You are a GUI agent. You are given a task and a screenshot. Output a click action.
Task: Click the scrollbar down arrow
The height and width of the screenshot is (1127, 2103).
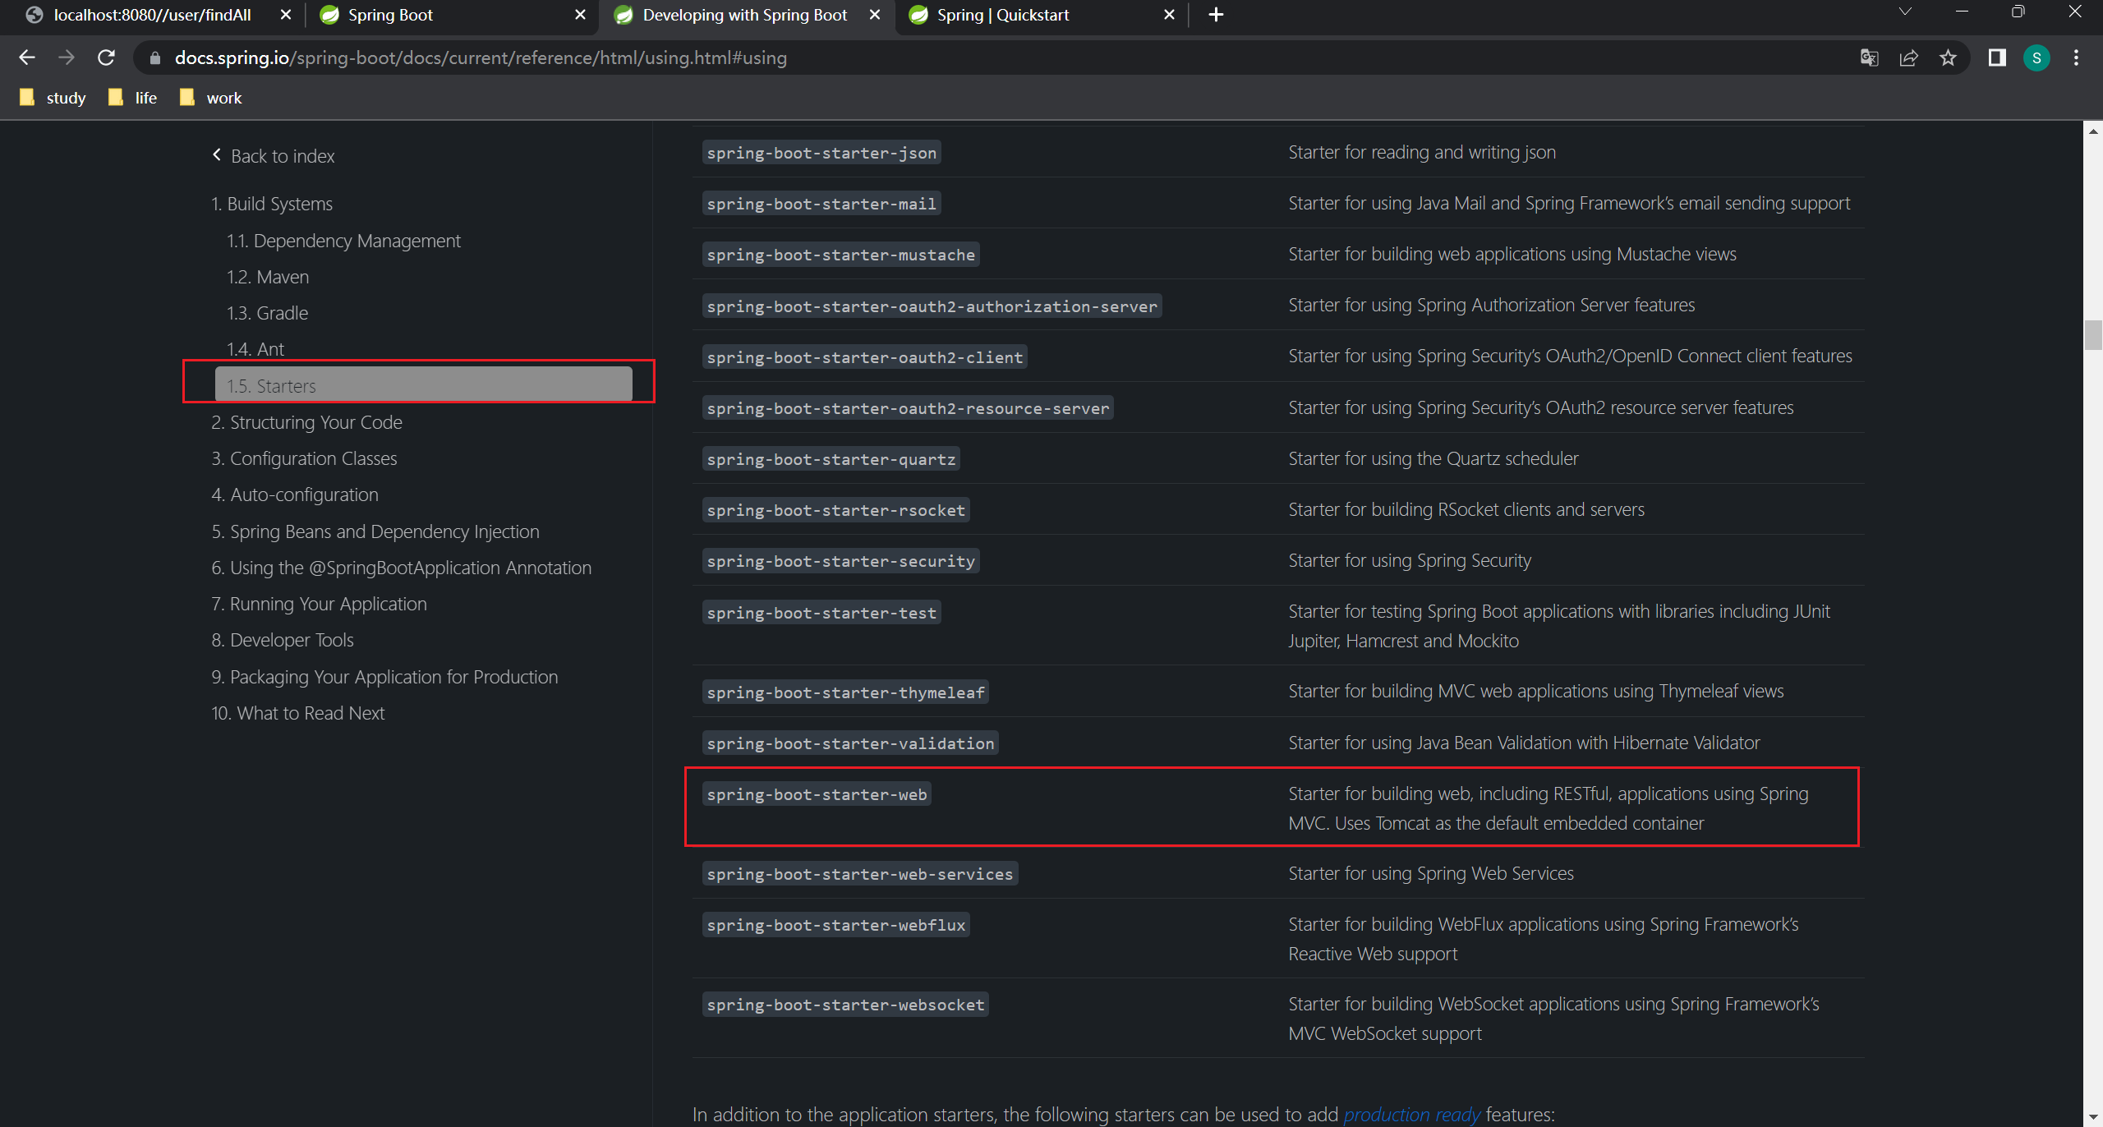(x=2093, y=1118)
